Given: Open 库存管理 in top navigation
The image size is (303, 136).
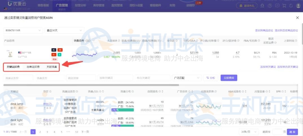Looking at the screenshot, I should pos(99,5).
